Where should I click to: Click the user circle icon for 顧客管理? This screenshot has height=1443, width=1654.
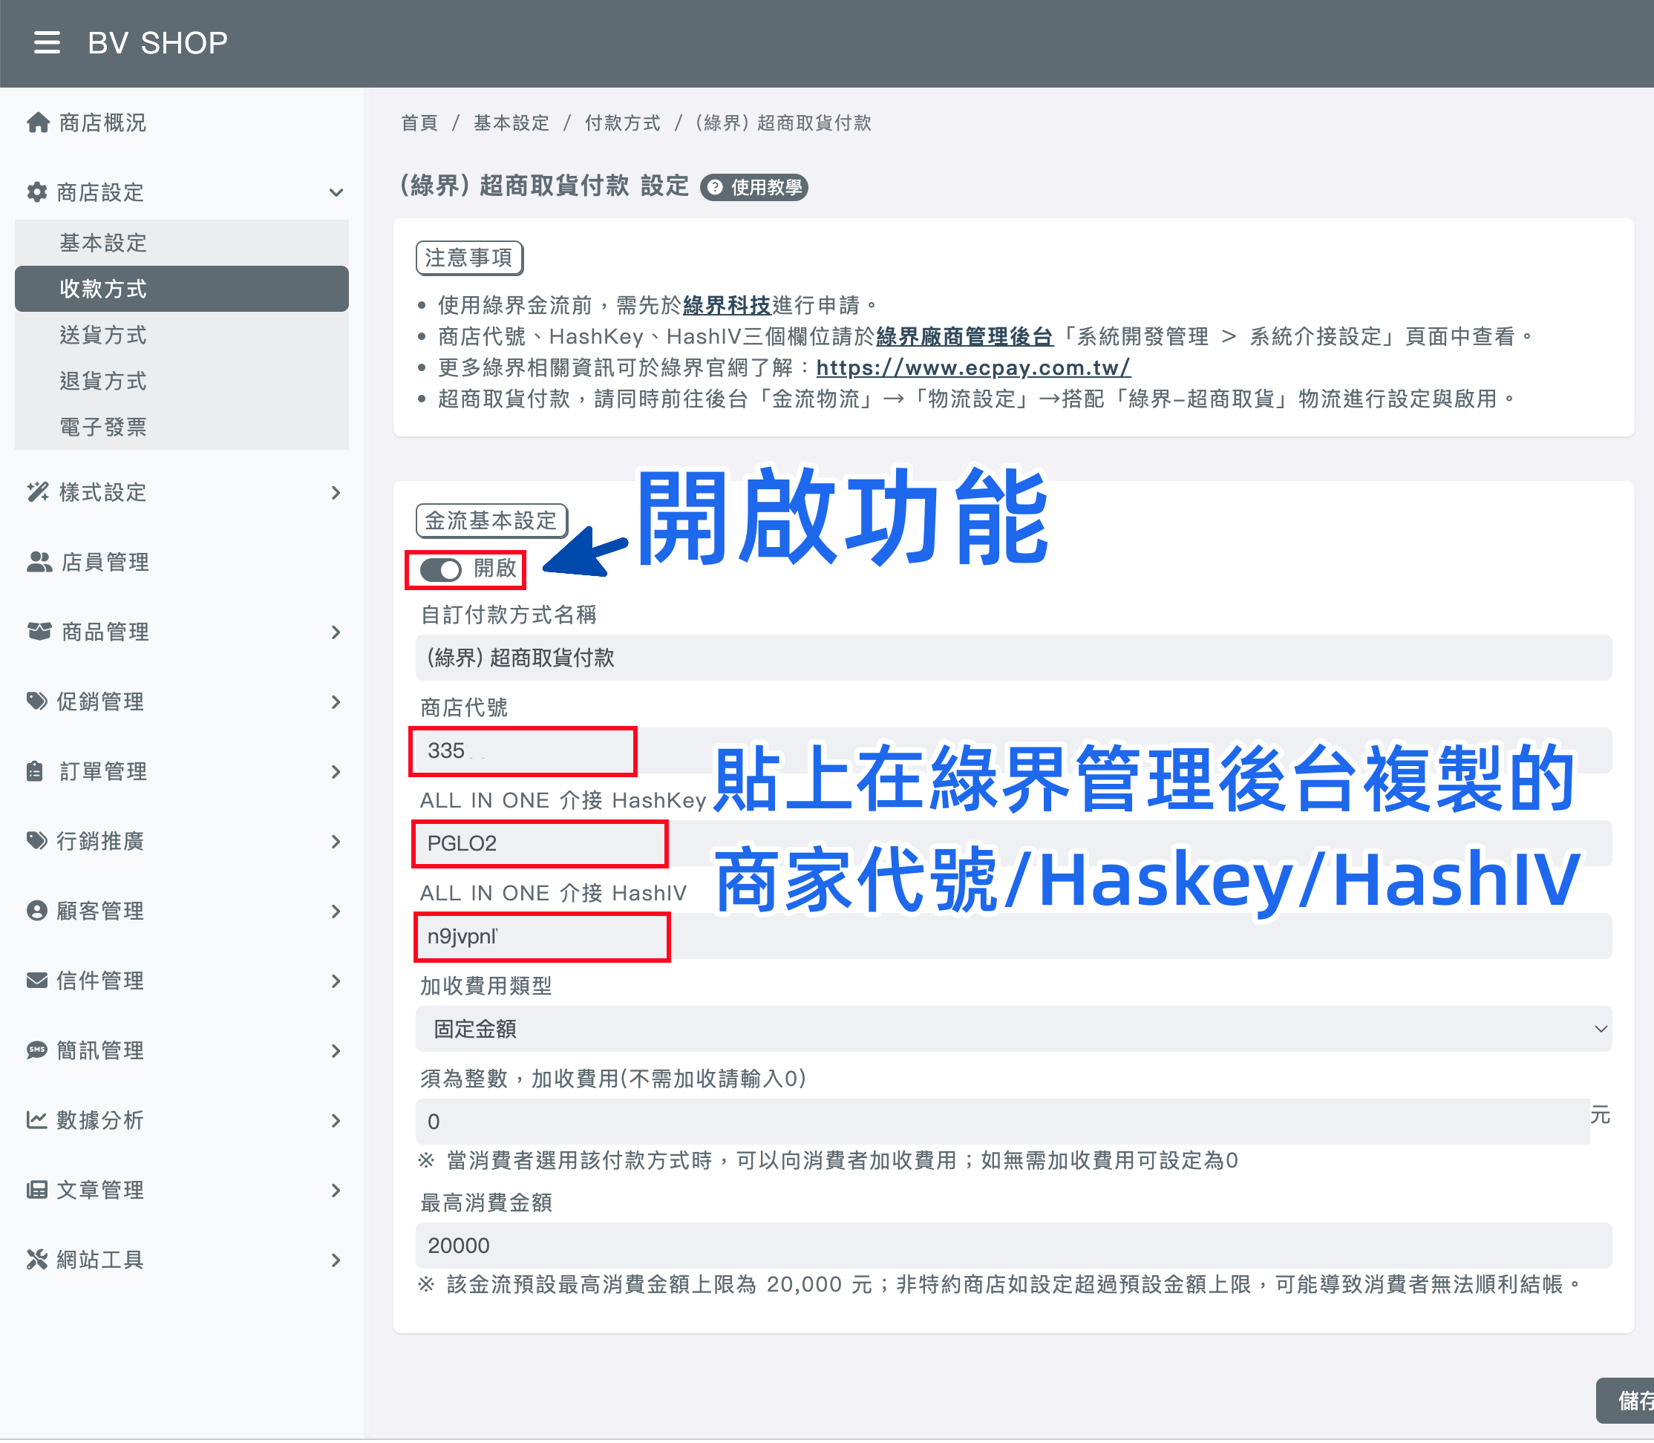point(37,911)
